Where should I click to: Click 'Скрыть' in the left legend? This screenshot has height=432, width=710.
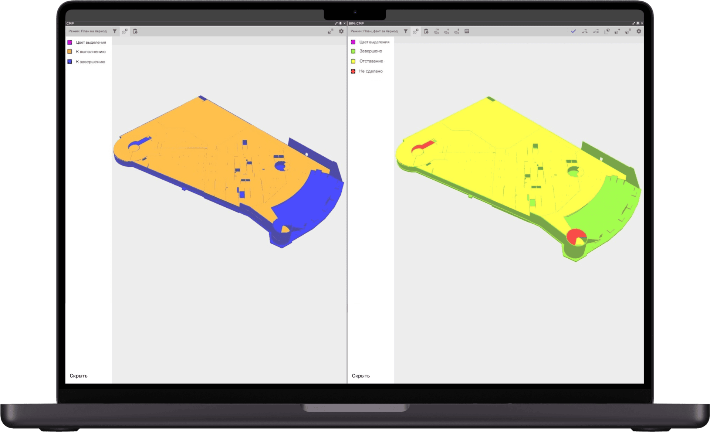[78, 376]
